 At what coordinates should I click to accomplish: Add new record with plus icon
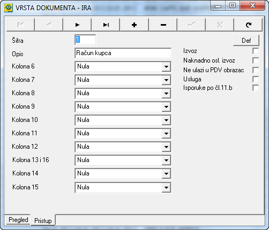[134, 25]
